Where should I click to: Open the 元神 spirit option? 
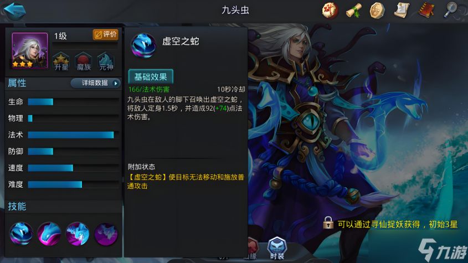coord(106,61)
